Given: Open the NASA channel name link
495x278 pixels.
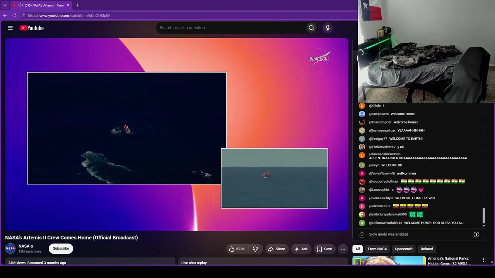Looking at the screenshot, I should coord(24,246).
